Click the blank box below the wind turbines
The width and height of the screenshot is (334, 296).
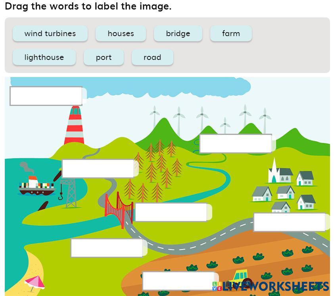pos(236,144)
